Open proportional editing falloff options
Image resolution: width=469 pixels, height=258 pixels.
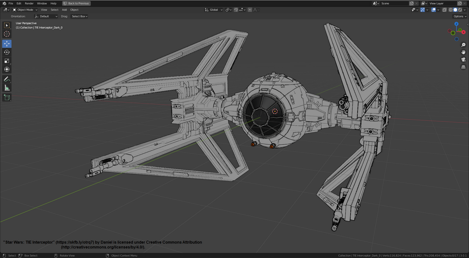point(257,10)
